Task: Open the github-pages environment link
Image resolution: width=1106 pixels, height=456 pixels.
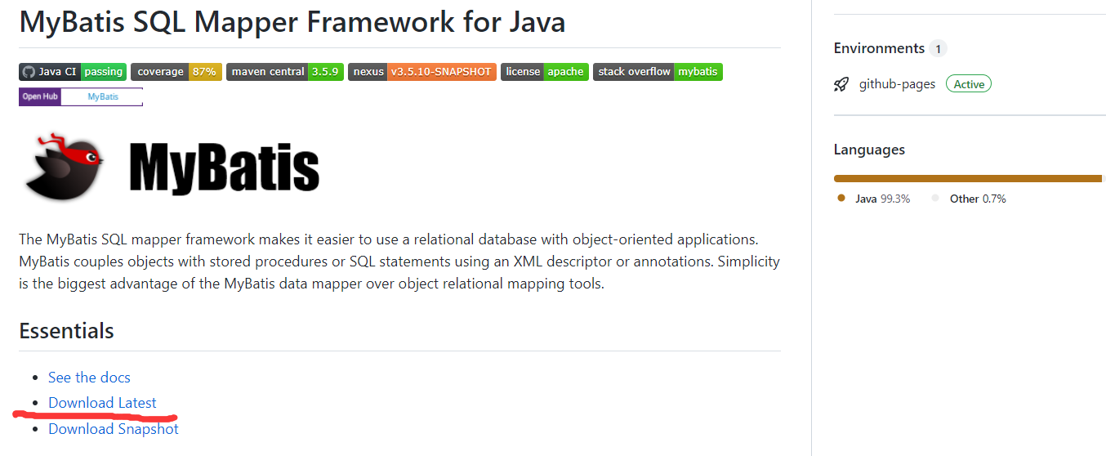Action: coord(897,84)
